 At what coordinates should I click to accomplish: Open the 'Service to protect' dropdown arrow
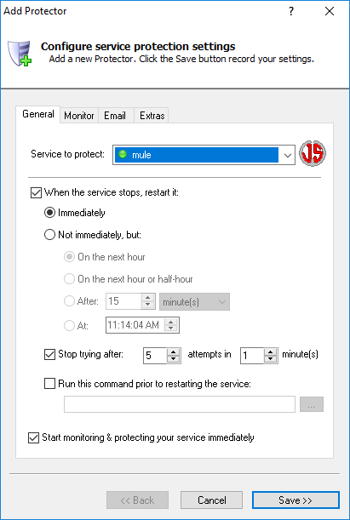tap(287, 155)
